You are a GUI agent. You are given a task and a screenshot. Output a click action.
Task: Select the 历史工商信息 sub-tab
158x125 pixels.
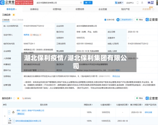[18, 20]
